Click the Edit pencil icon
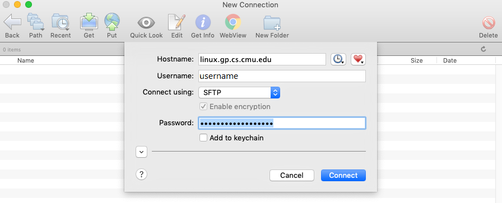502x203 pixels. [176, 22]
